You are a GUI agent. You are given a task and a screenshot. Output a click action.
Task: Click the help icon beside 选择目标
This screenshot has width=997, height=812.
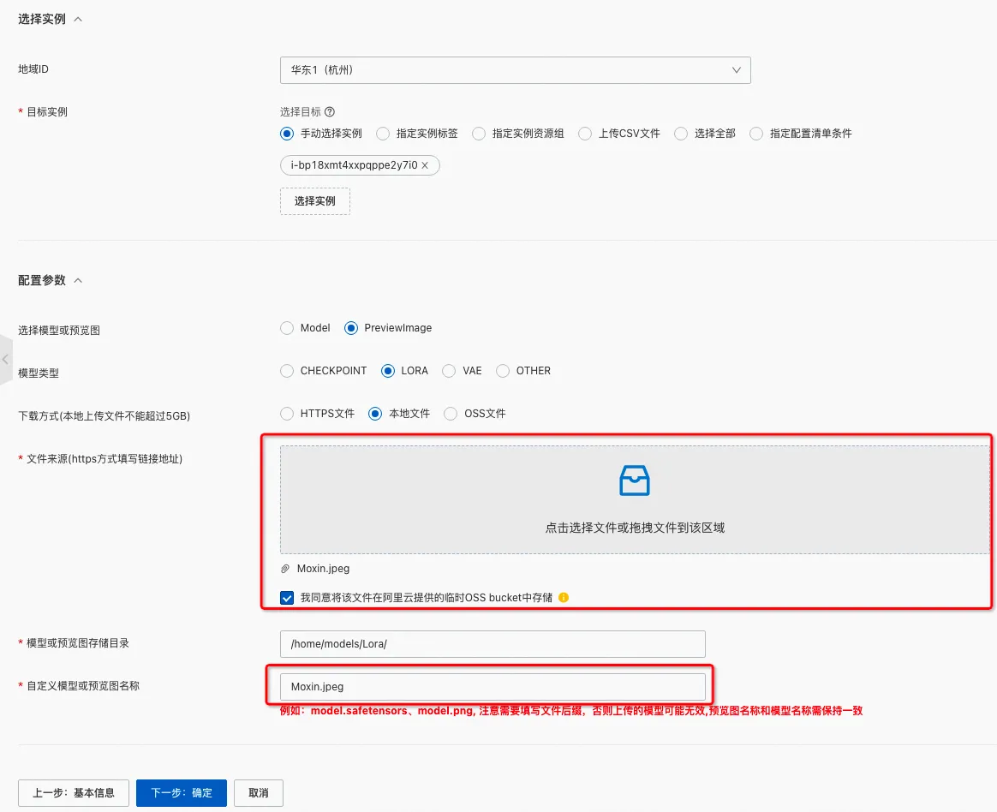[x=330, y=112]
